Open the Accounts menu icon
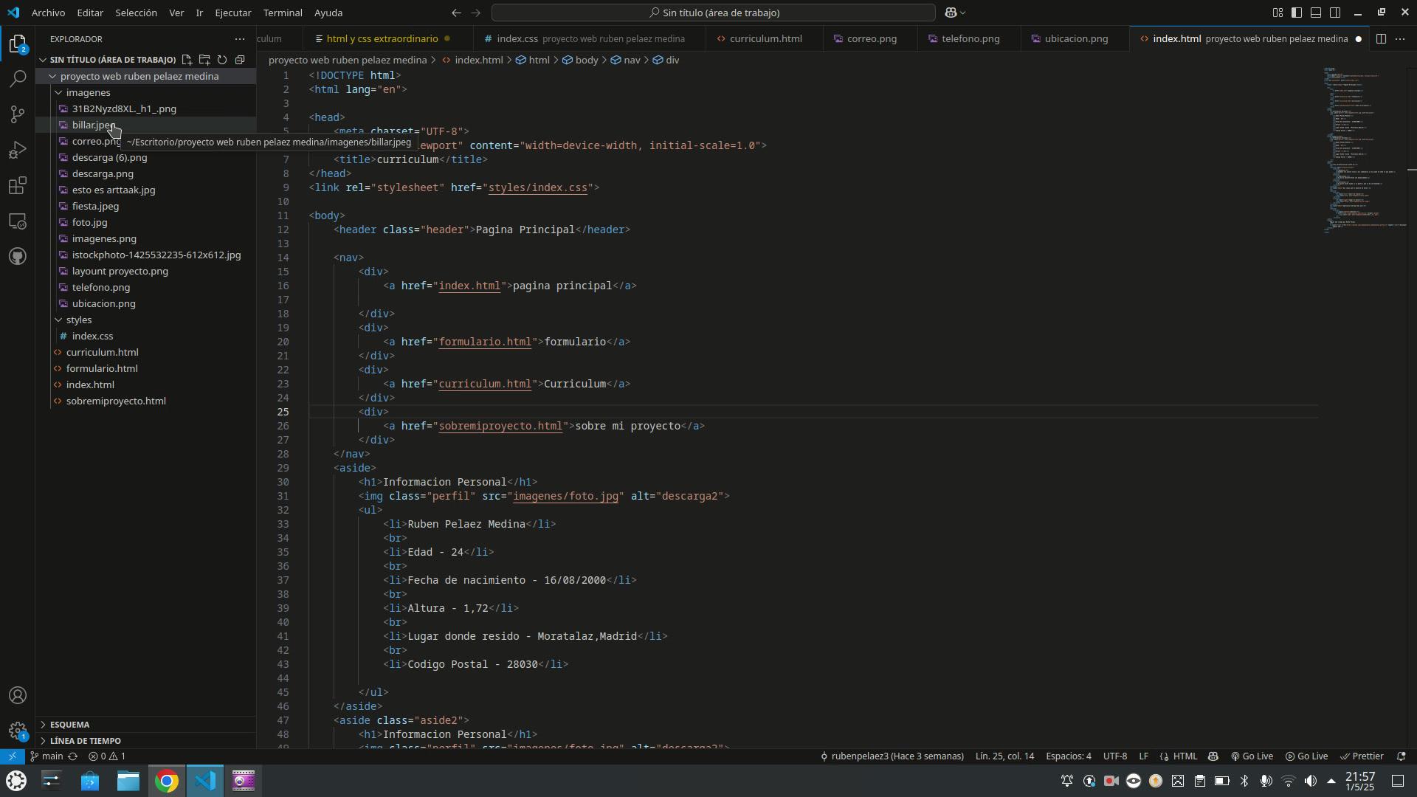The image size is (1417, 797). pyautogui.click(x=18, y=696)
